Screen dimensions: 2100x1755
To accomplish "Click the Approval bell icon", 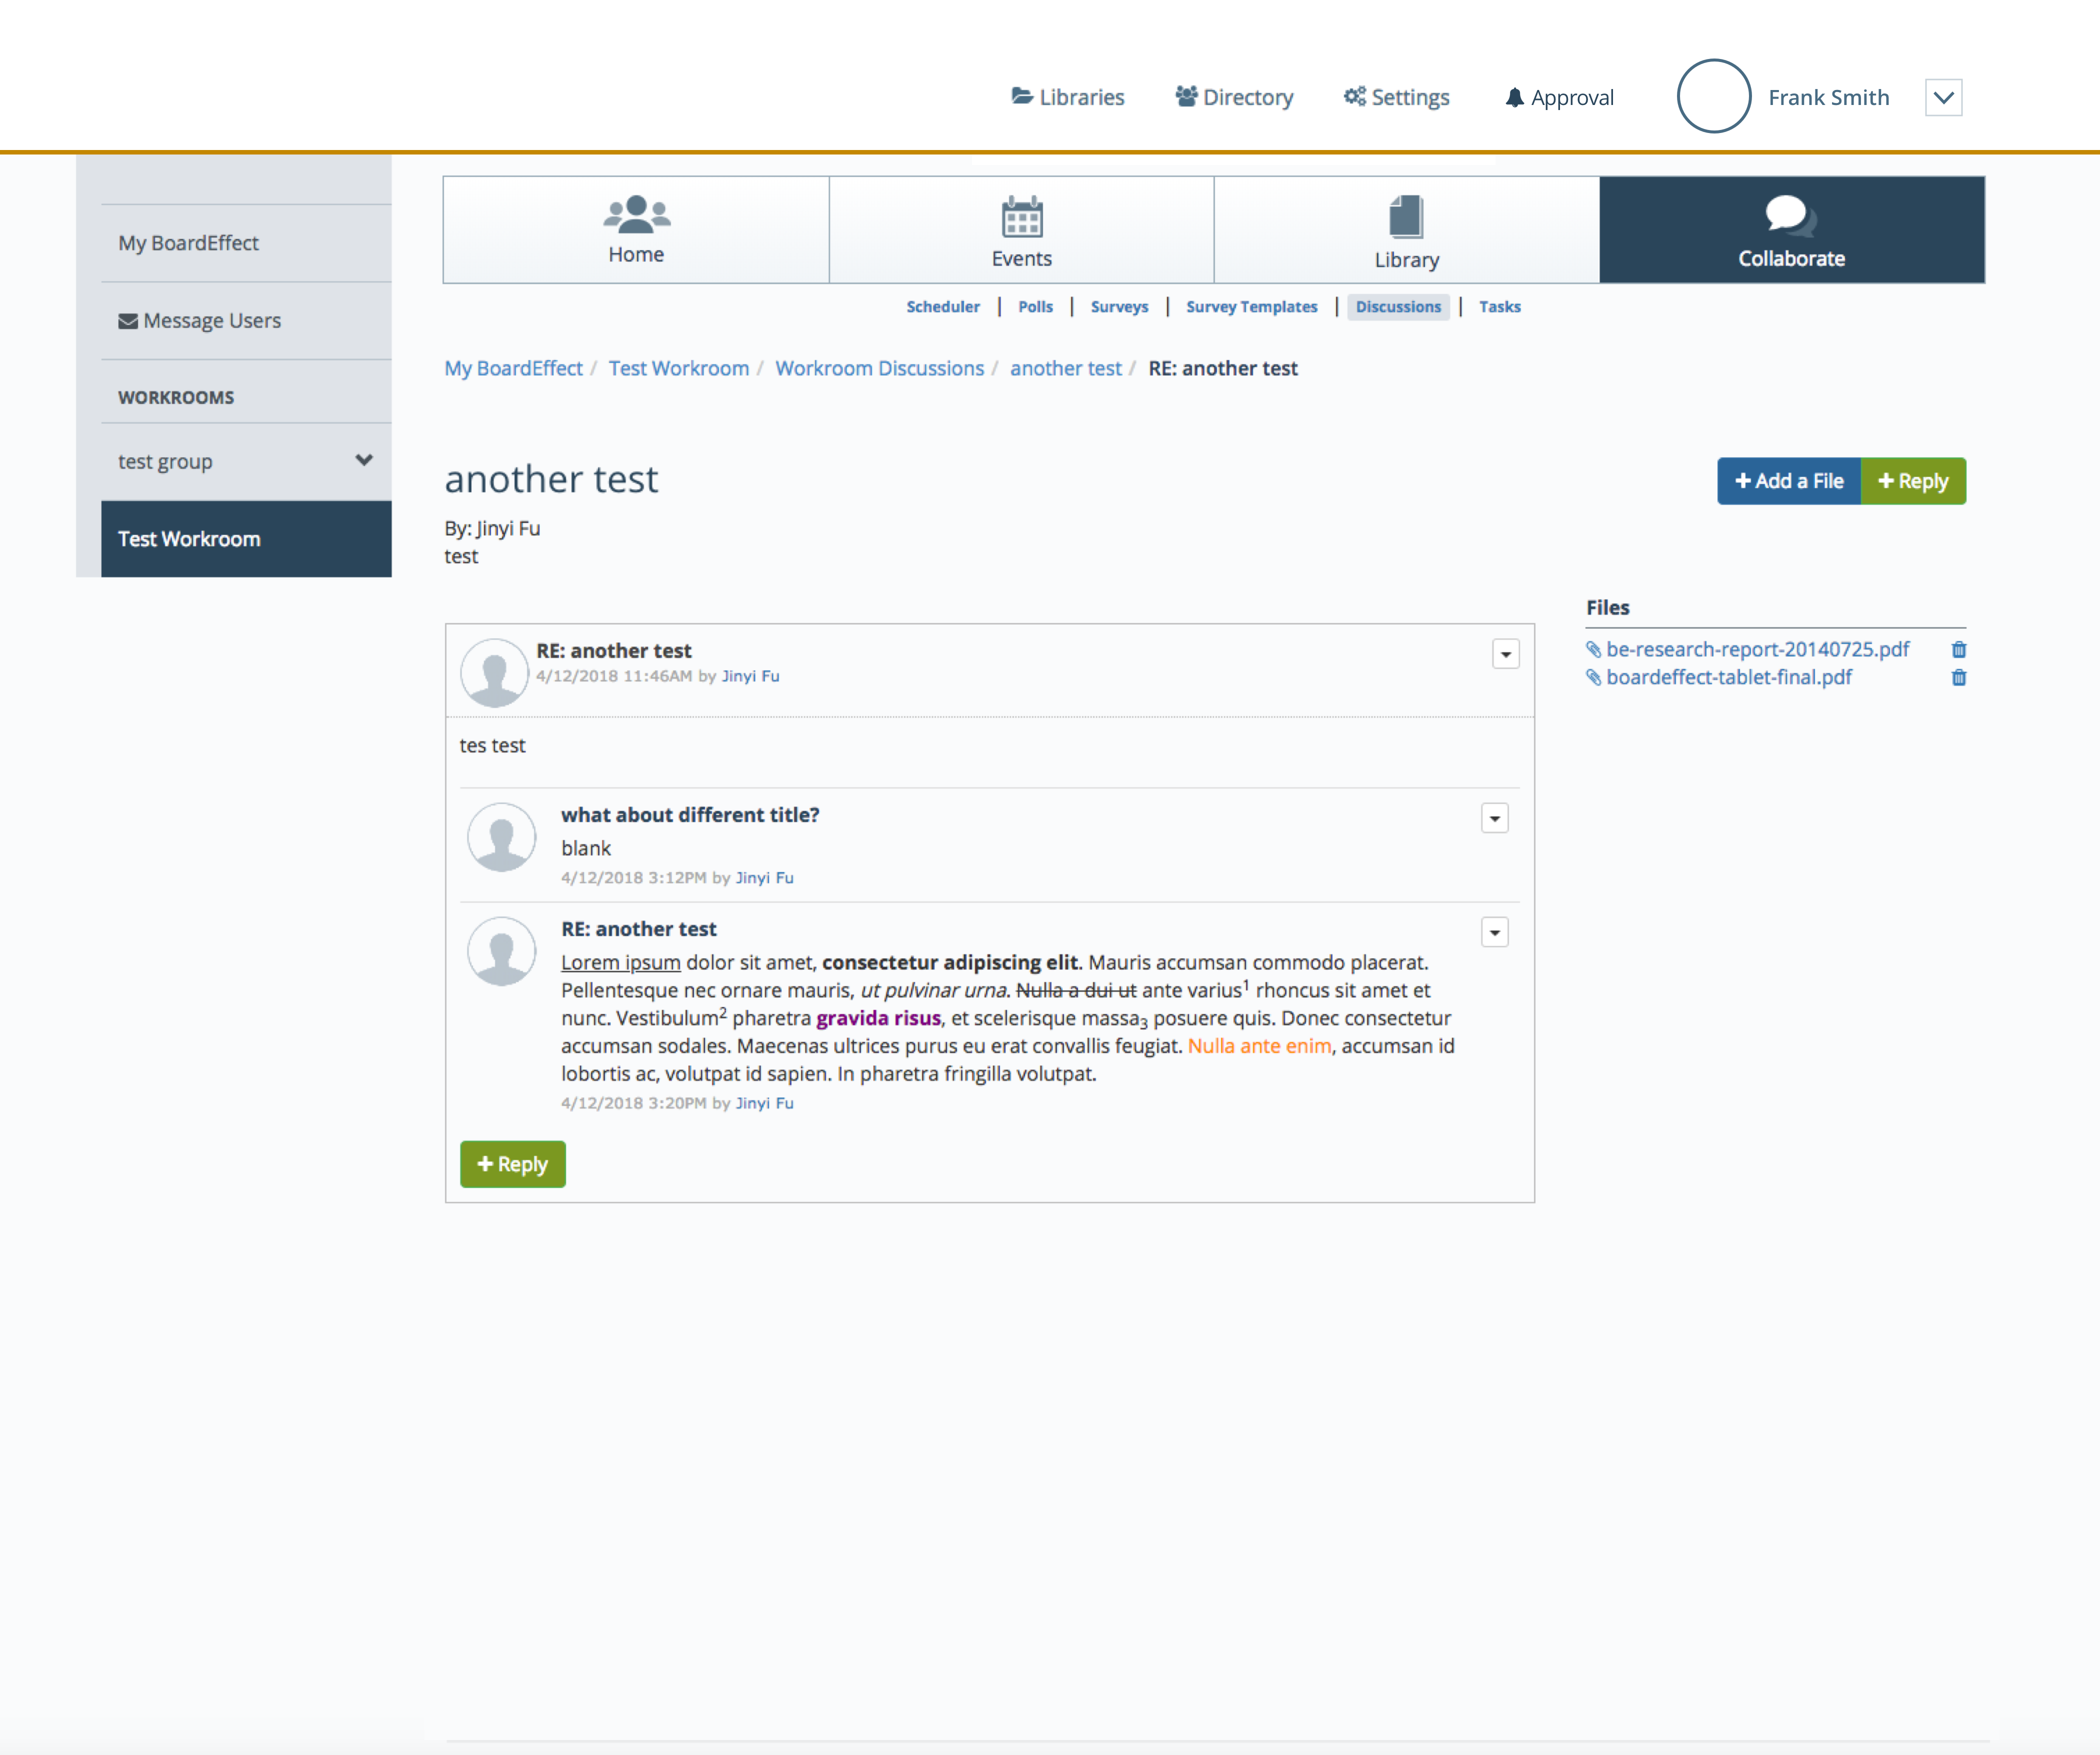I will (x=1514, y=97).
